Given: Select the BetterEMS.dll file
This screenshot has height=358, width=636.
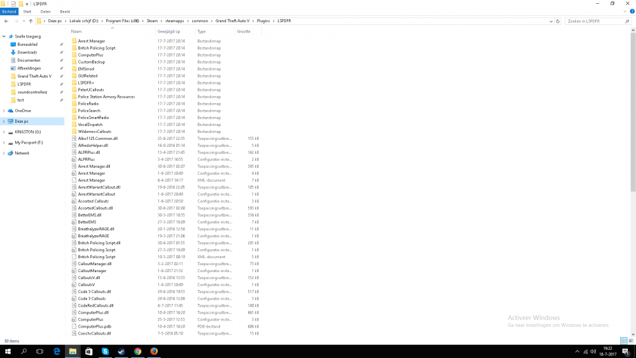Looking at the screenshot, I should [90, 216].
